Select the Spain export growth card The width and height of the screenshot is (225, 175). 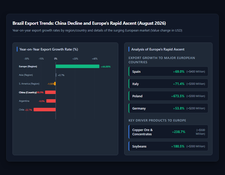click(168, 71)
